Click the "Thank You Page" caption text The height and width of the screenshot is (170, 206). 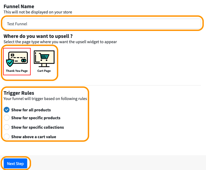[17, 71]
